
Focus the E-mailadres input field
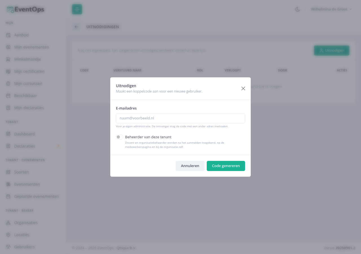click(x=180, y=118)
